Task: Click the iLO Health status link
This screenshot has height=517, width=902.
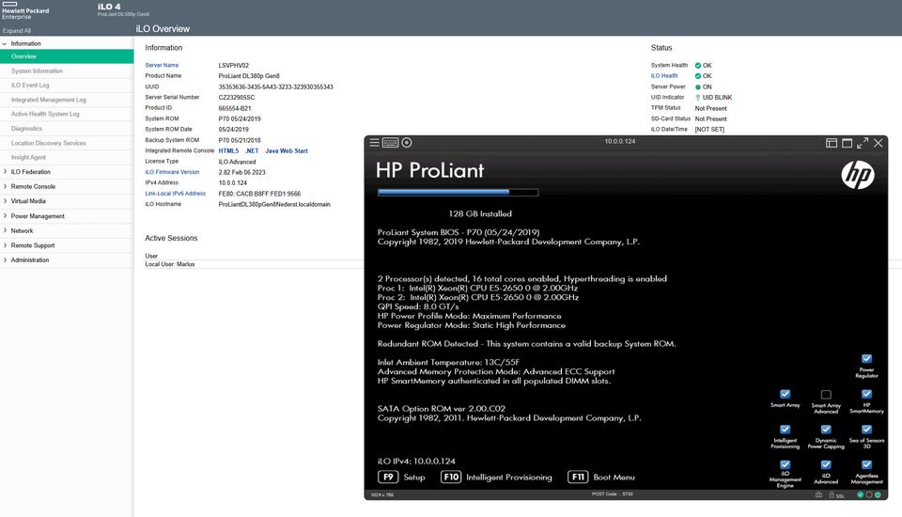Action: coord(664,76)
